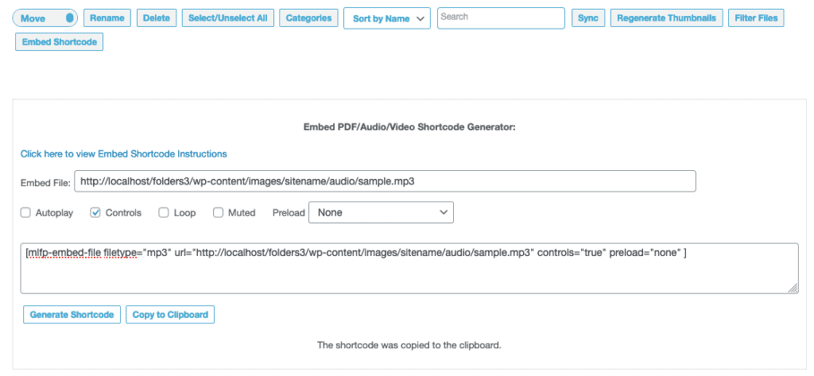The image size is (814, 376).
Task: Tick the Muted checkbox
Action: coord(219,212)
